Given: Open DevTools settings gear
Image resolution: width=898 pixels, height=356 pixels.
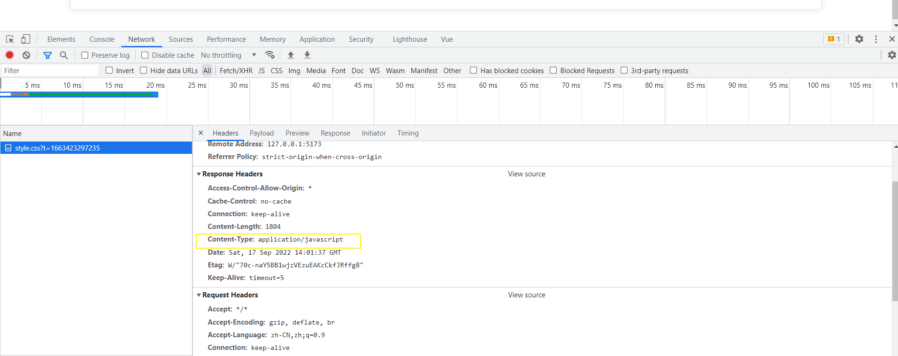Looking at the screenshot, I should [x=859, y=39].
